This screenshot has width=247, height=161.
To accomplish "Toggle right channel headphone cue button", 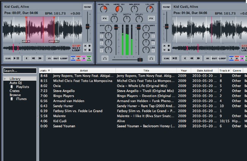I will click(x=151, y=58).
